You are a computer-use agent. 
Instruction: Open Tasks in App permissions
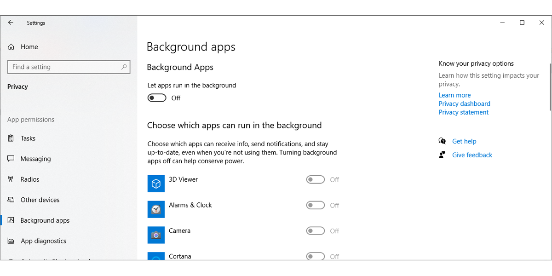point(28,138)
